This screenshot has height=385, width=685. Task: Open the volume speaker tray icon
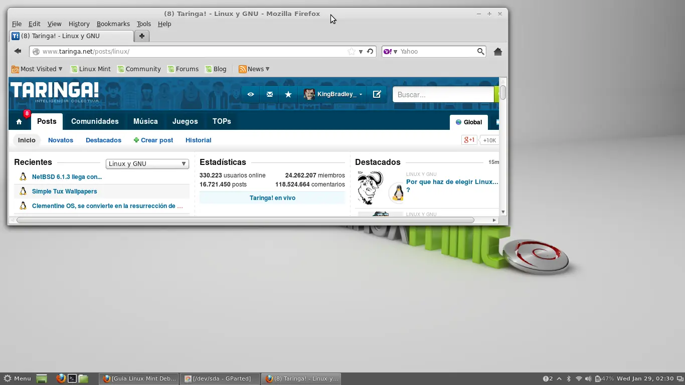(588, 378)
